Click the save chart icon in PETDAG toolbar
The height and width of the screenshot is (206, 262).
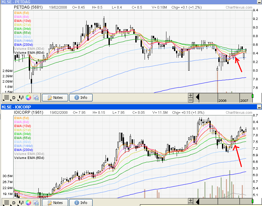(36, 98)
